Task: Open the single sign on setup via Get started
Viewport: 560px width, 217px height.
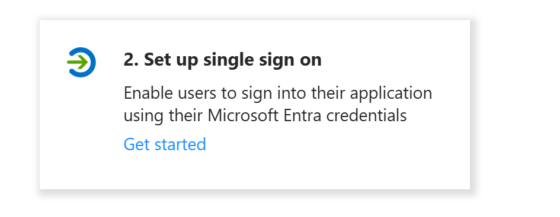Action: (165, 144)
